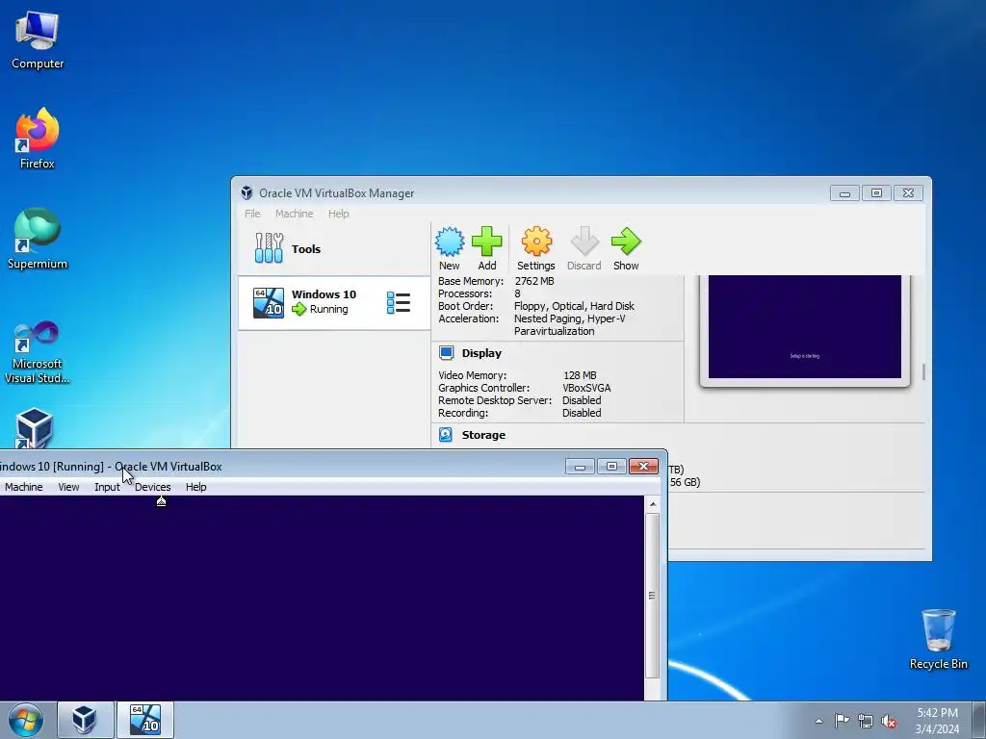Minimize the running Windows 10 VM window
The image size is (986, 739).
580,467
